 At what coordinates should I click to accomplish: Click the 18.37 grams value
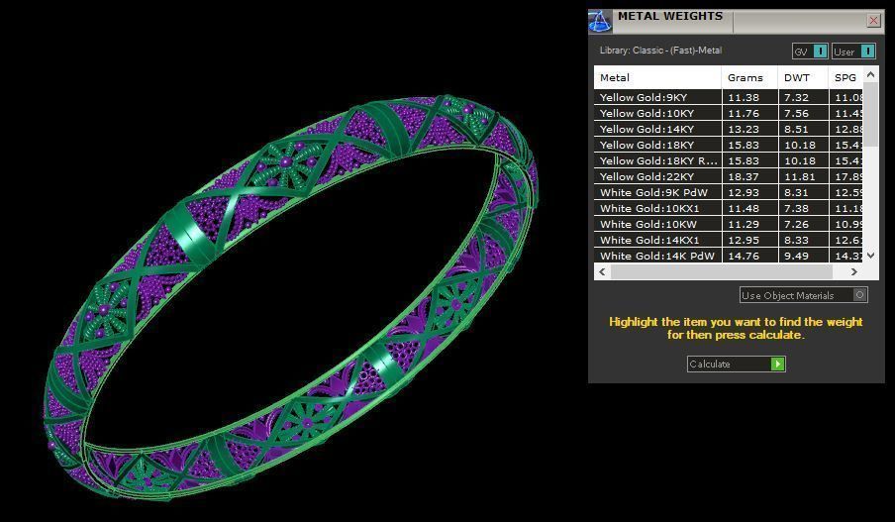click(744, 177)
